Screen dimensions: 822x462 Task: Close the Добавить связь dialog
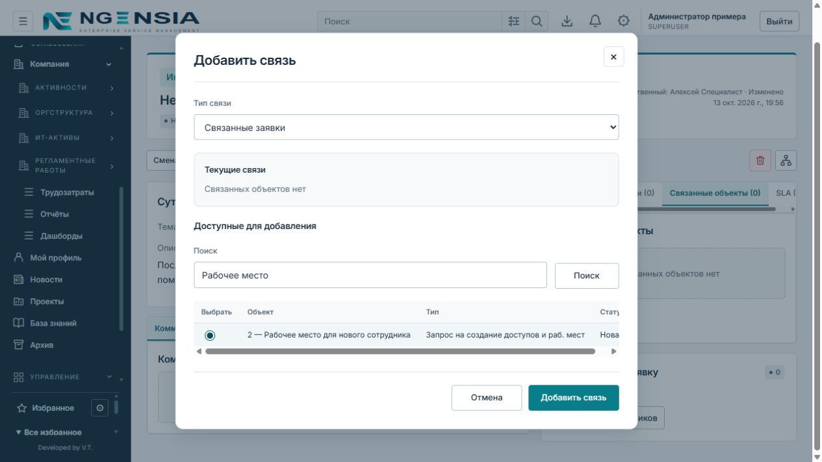[x=613, y=56]
